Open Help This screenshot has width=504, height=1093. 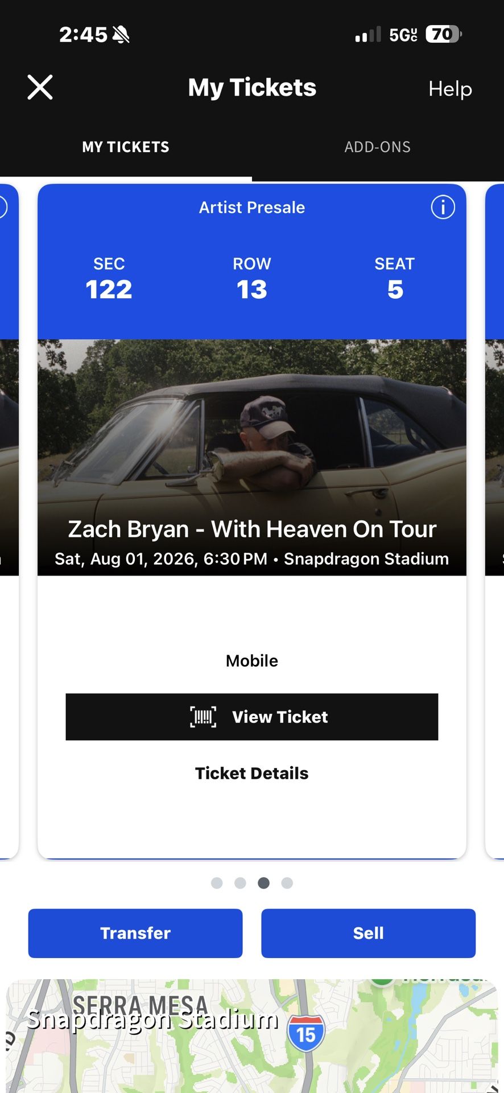coord(451,89)
